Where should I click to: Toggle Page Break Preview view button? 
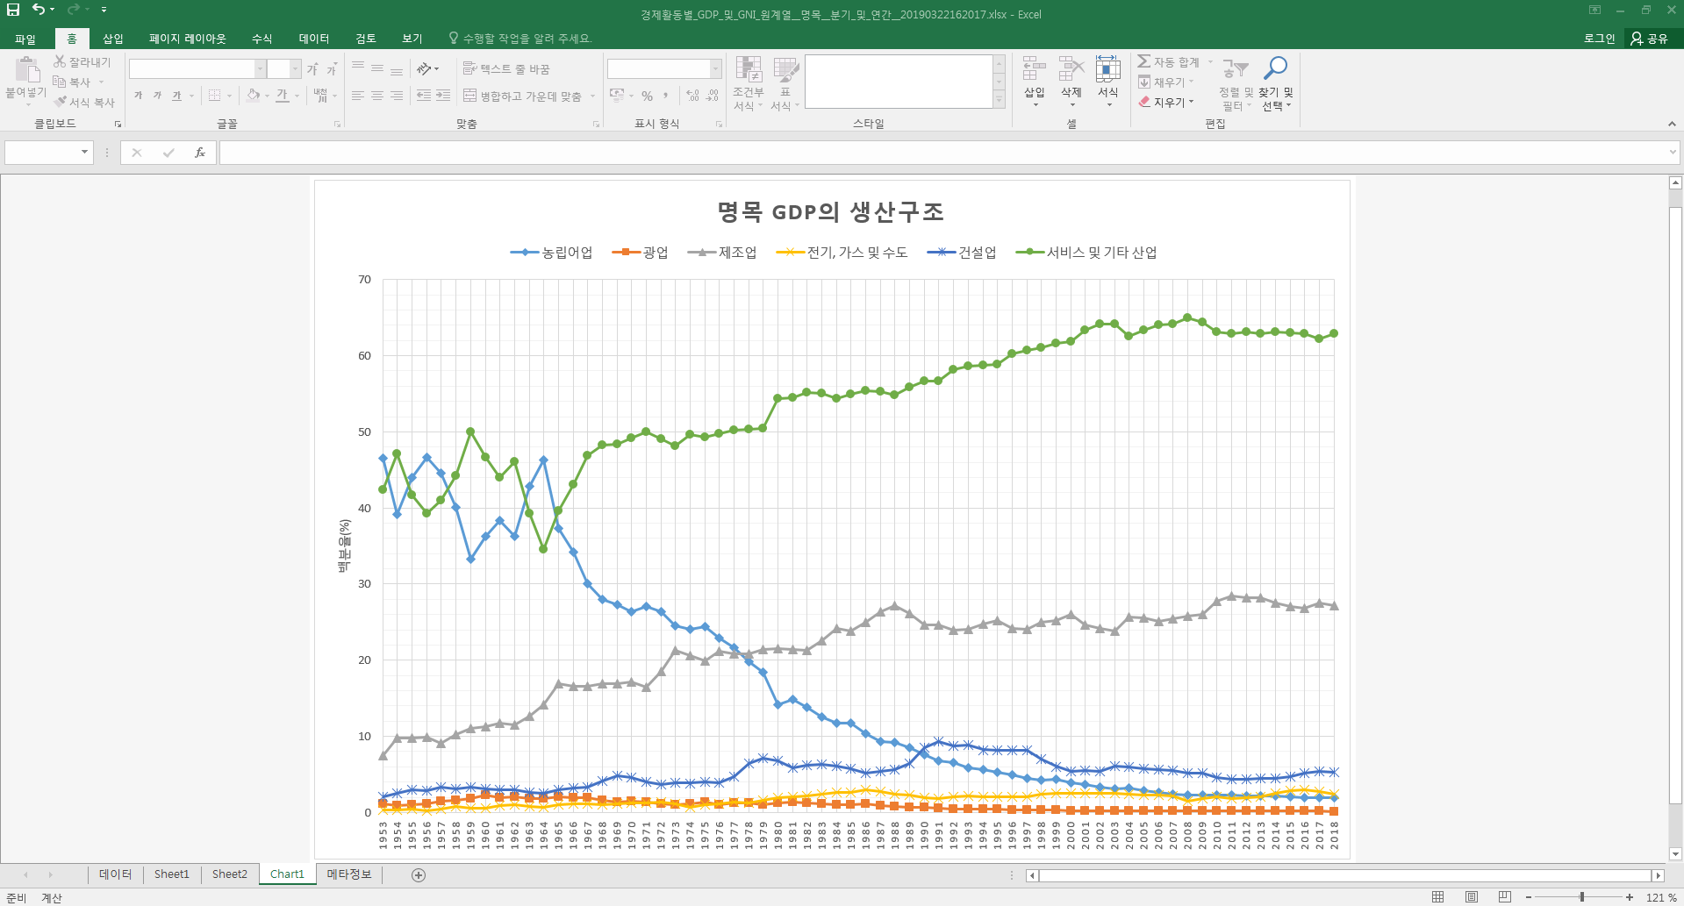coord(1505,897)
